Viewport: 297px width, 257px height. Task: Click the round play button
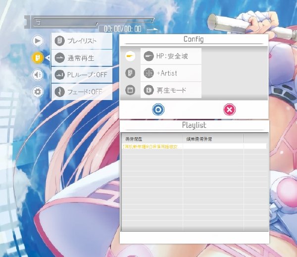point(38,41)
